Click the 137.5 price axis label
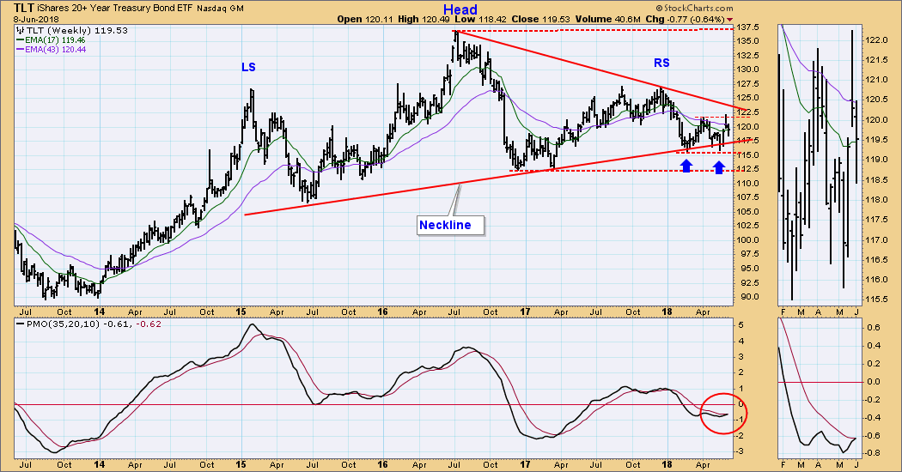Viewport: 902px width, 472px height. 747,27
